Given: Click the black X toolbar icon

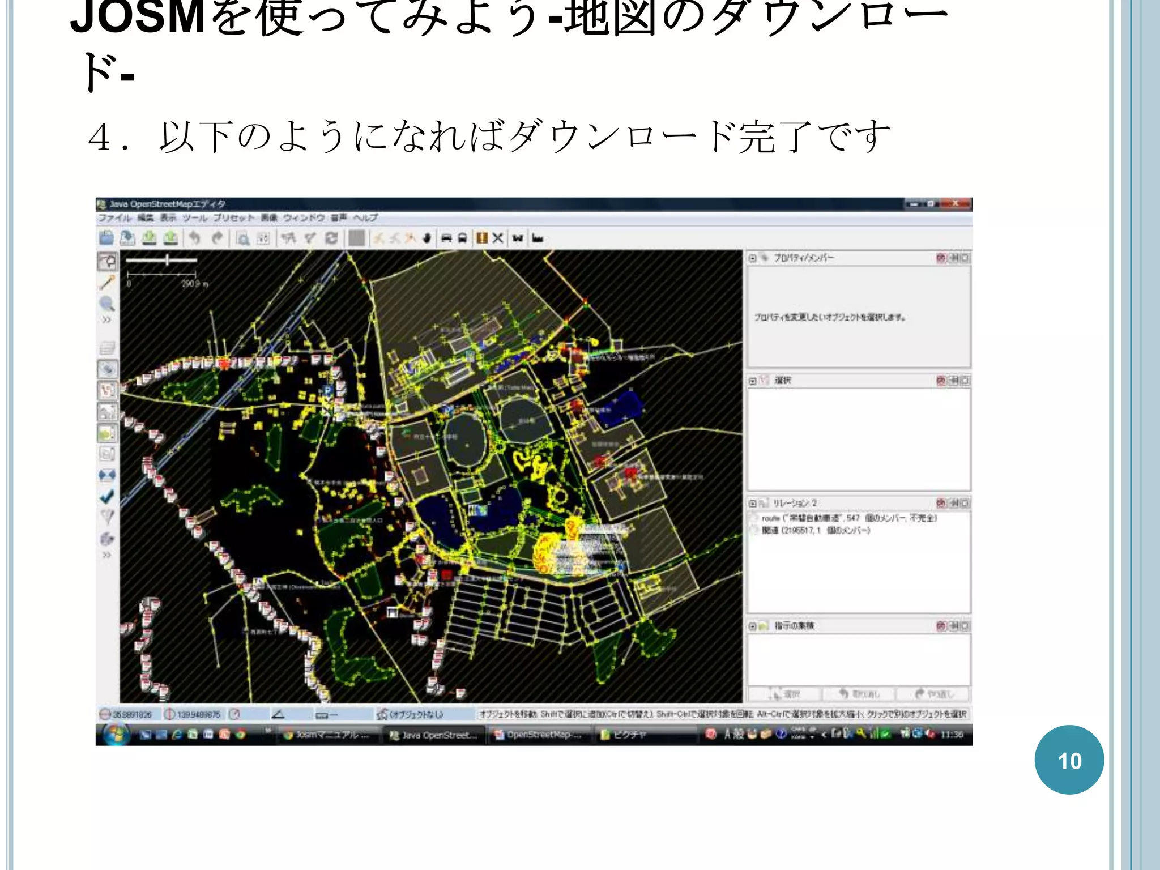Looking at the screenshot, I should pos(498,238).
